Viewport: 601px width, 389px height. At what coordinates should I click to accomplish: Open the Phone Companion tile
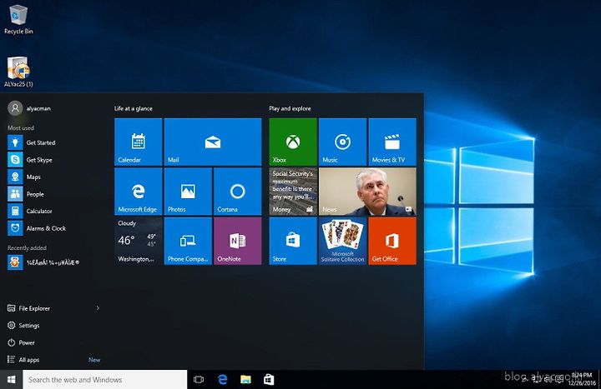coord(188,241)
